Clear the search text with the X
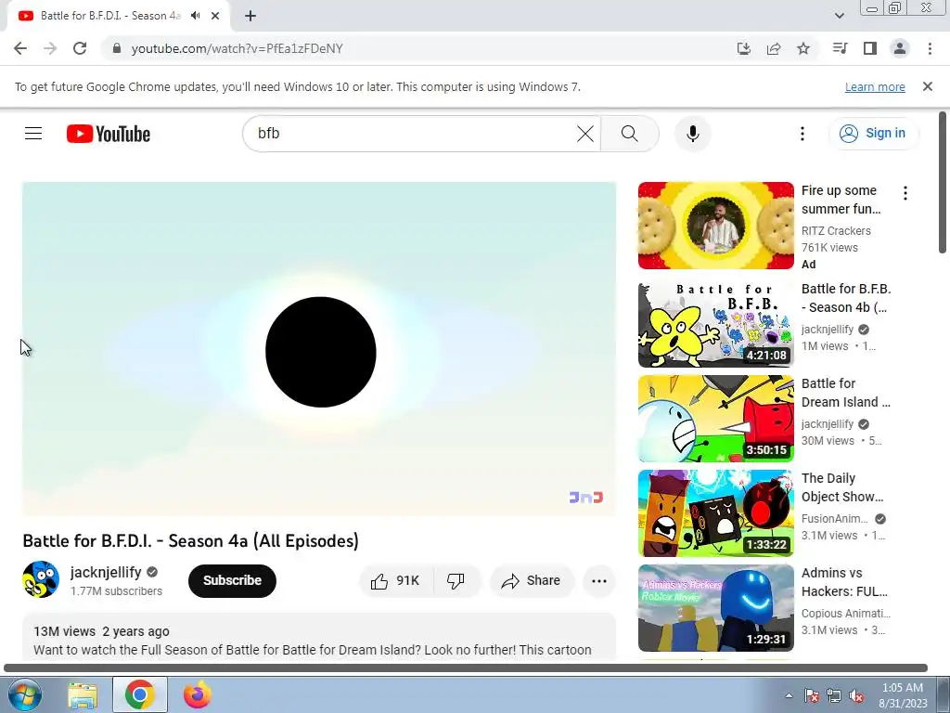Screen dimensions: 950x713 (x=585, y=134)
